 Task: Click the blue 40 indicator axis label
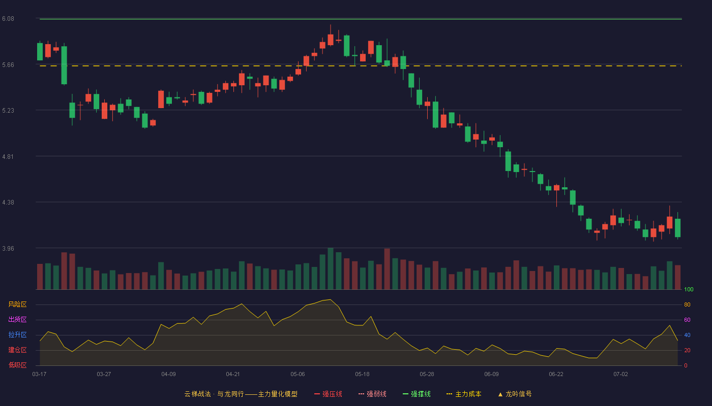[687, 335]
